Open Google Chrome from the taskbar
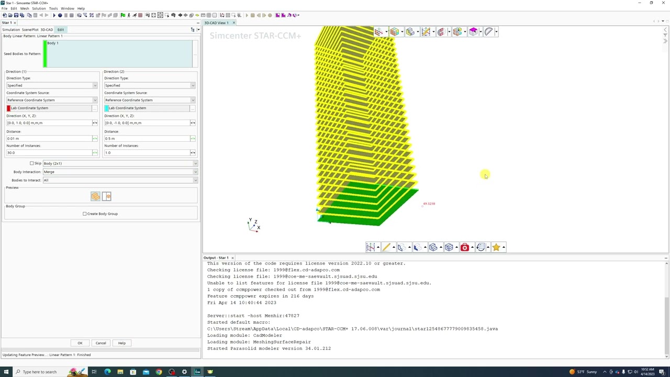 (x=159, y=372)
